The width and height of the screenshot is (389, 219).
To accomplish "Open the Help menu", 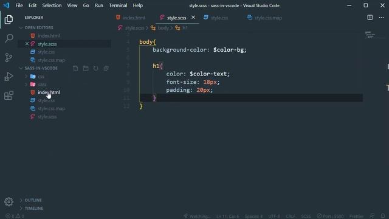I will tap(138, 5).
